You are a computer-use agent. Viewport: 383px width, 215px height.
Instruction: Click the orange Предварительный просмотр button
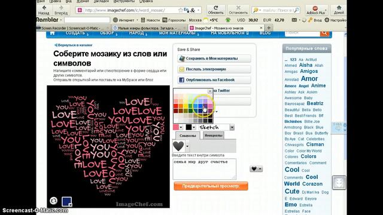[211, 186]
